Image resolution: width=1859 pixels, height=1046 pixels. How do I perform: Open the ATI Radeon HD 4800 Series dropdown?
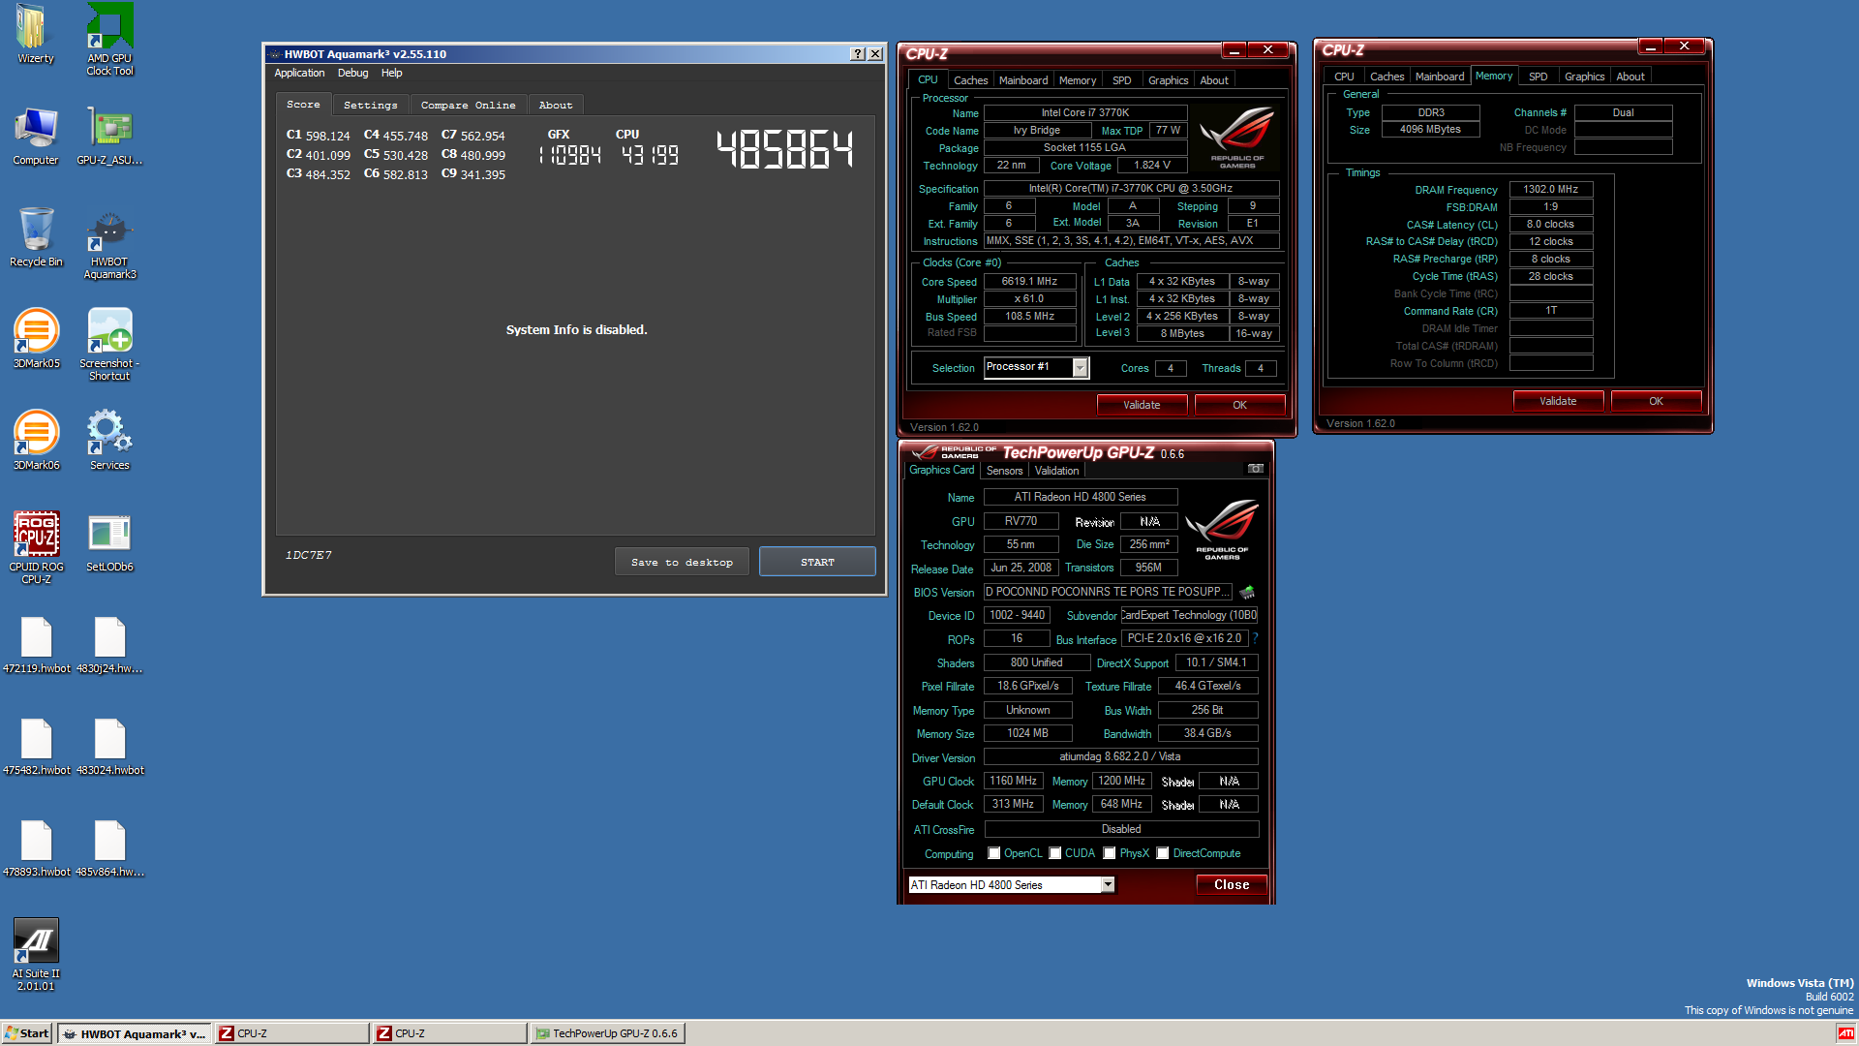tap(1108, 885)
